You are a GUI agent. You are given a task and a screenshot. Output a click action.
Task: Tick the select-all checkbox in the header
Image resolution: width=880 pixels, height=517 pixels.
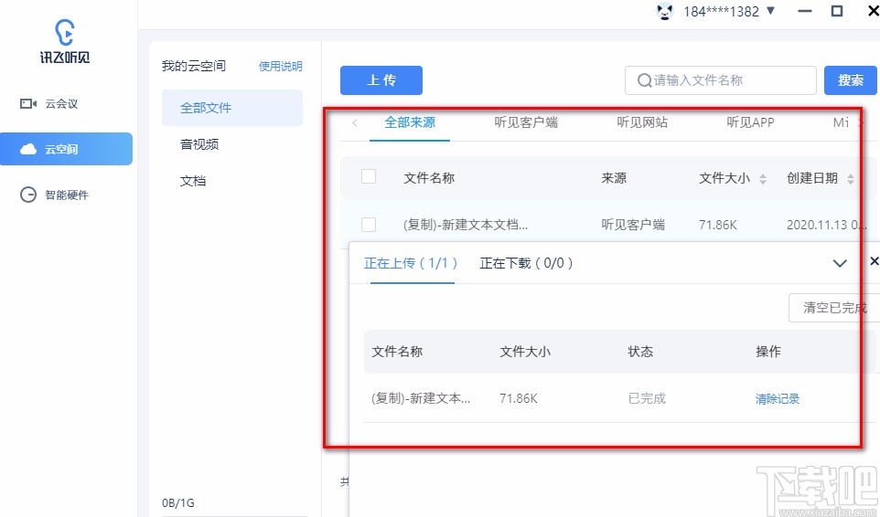click(369, 176)
